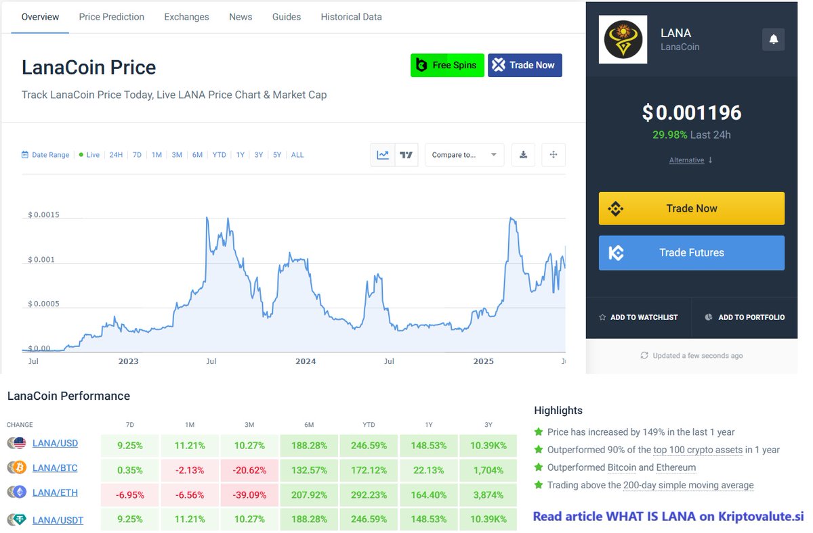
Task: Open the notification bell for LANA
Action: click(x=773, y=39)
